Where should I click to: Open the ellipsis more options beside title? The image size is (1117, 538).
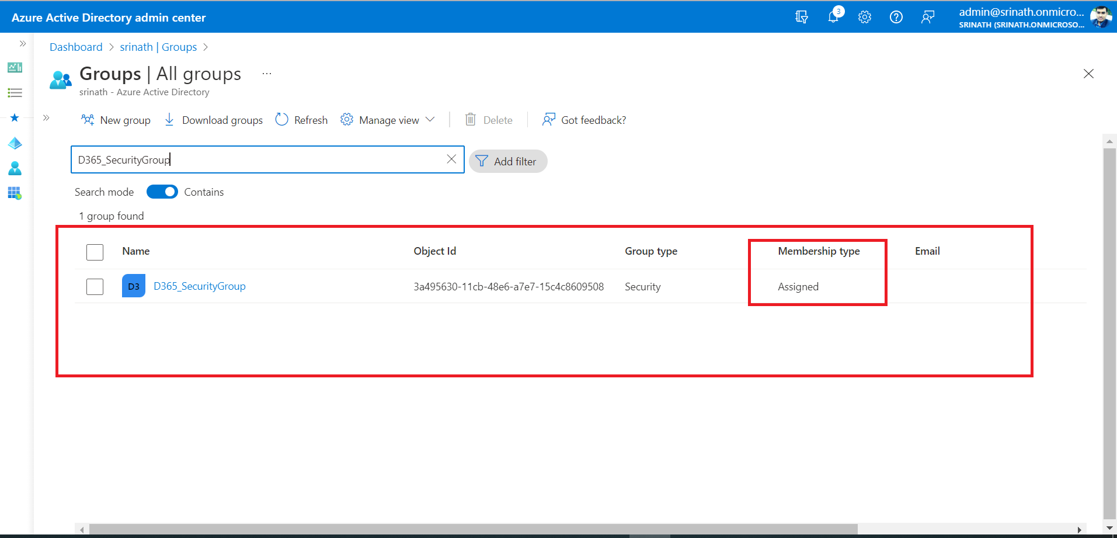[x=267, y=74]
